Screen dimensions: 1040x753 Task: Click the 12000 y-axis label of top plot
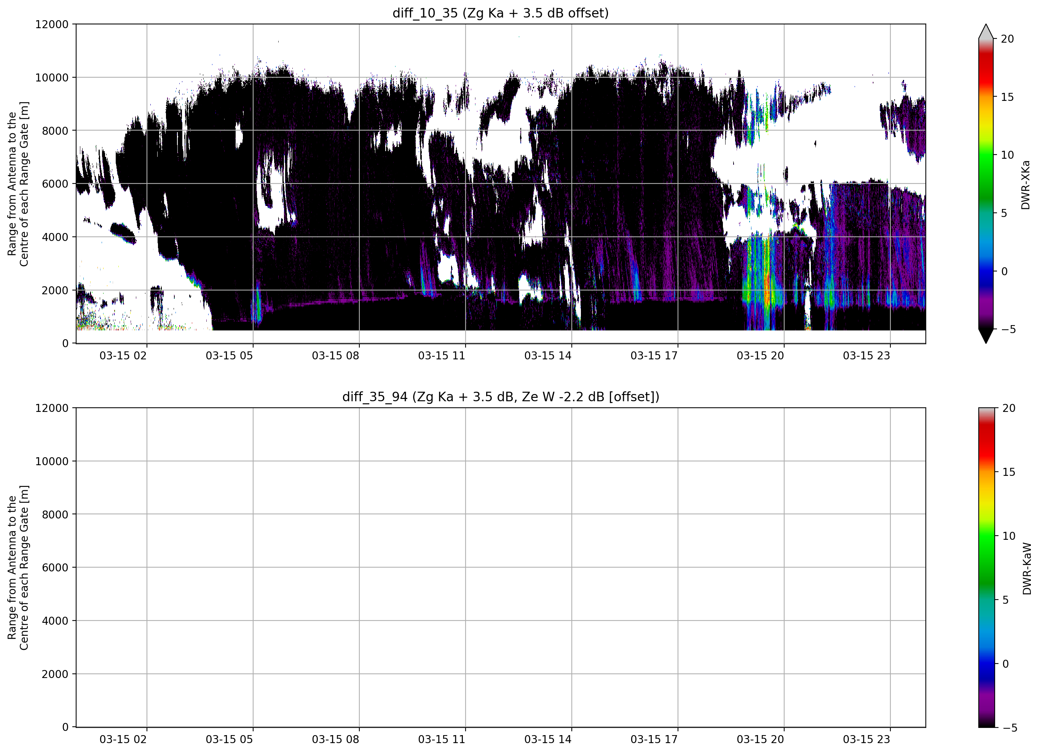(x=52, y=24)
